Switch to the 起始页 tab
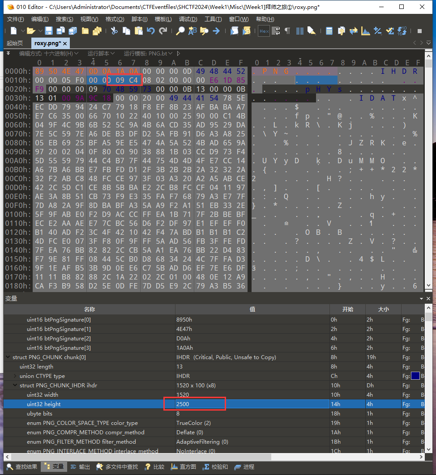Image resolution: width=436 pixels, height=475 pixels. [15, 43]
